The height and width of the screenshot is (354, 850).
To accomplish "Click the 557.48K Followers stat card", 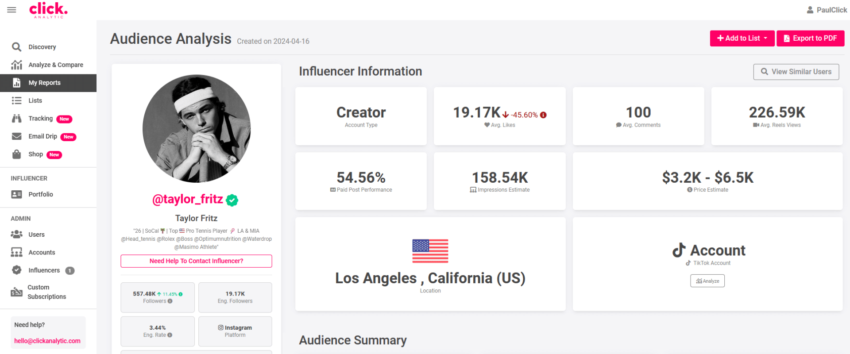I will pos(158,297).
